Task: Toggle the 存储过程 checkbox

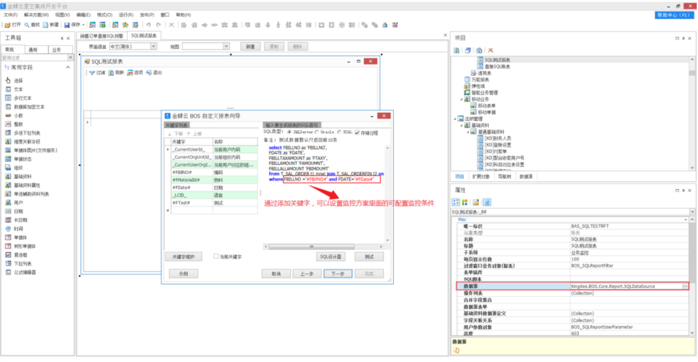Action: click(x=357, y=132)
